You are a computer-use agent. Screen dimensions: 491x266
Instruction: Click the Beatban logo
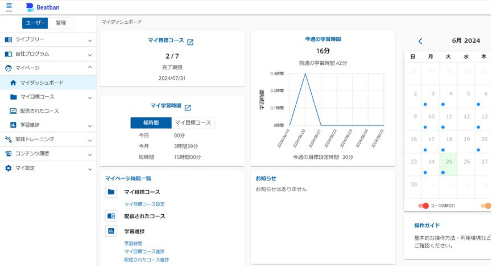click(x=42, y=7)
